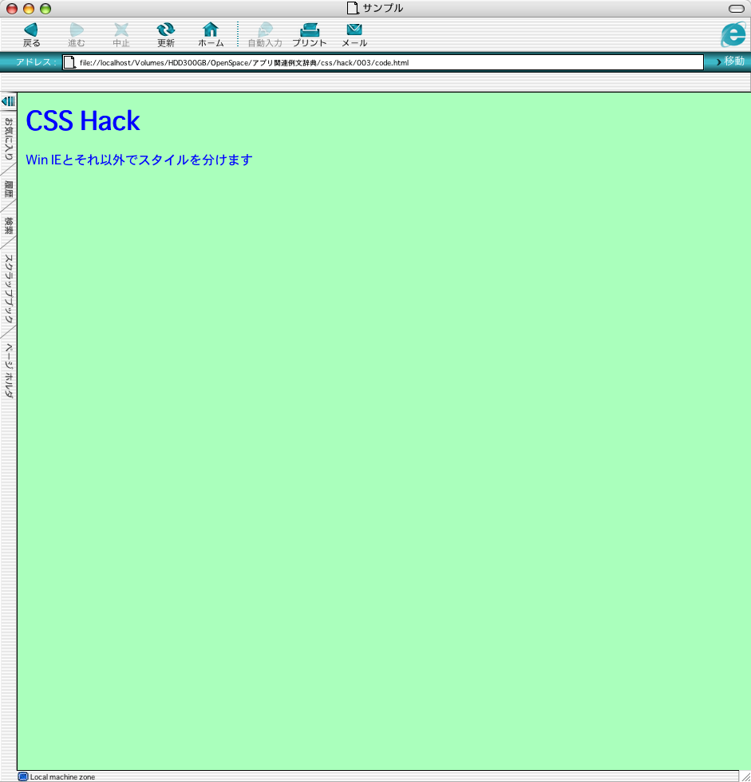The height and width of the screenshot is (782, 751).
Task: Open mail with the メール icon
Action: point(354,30)
